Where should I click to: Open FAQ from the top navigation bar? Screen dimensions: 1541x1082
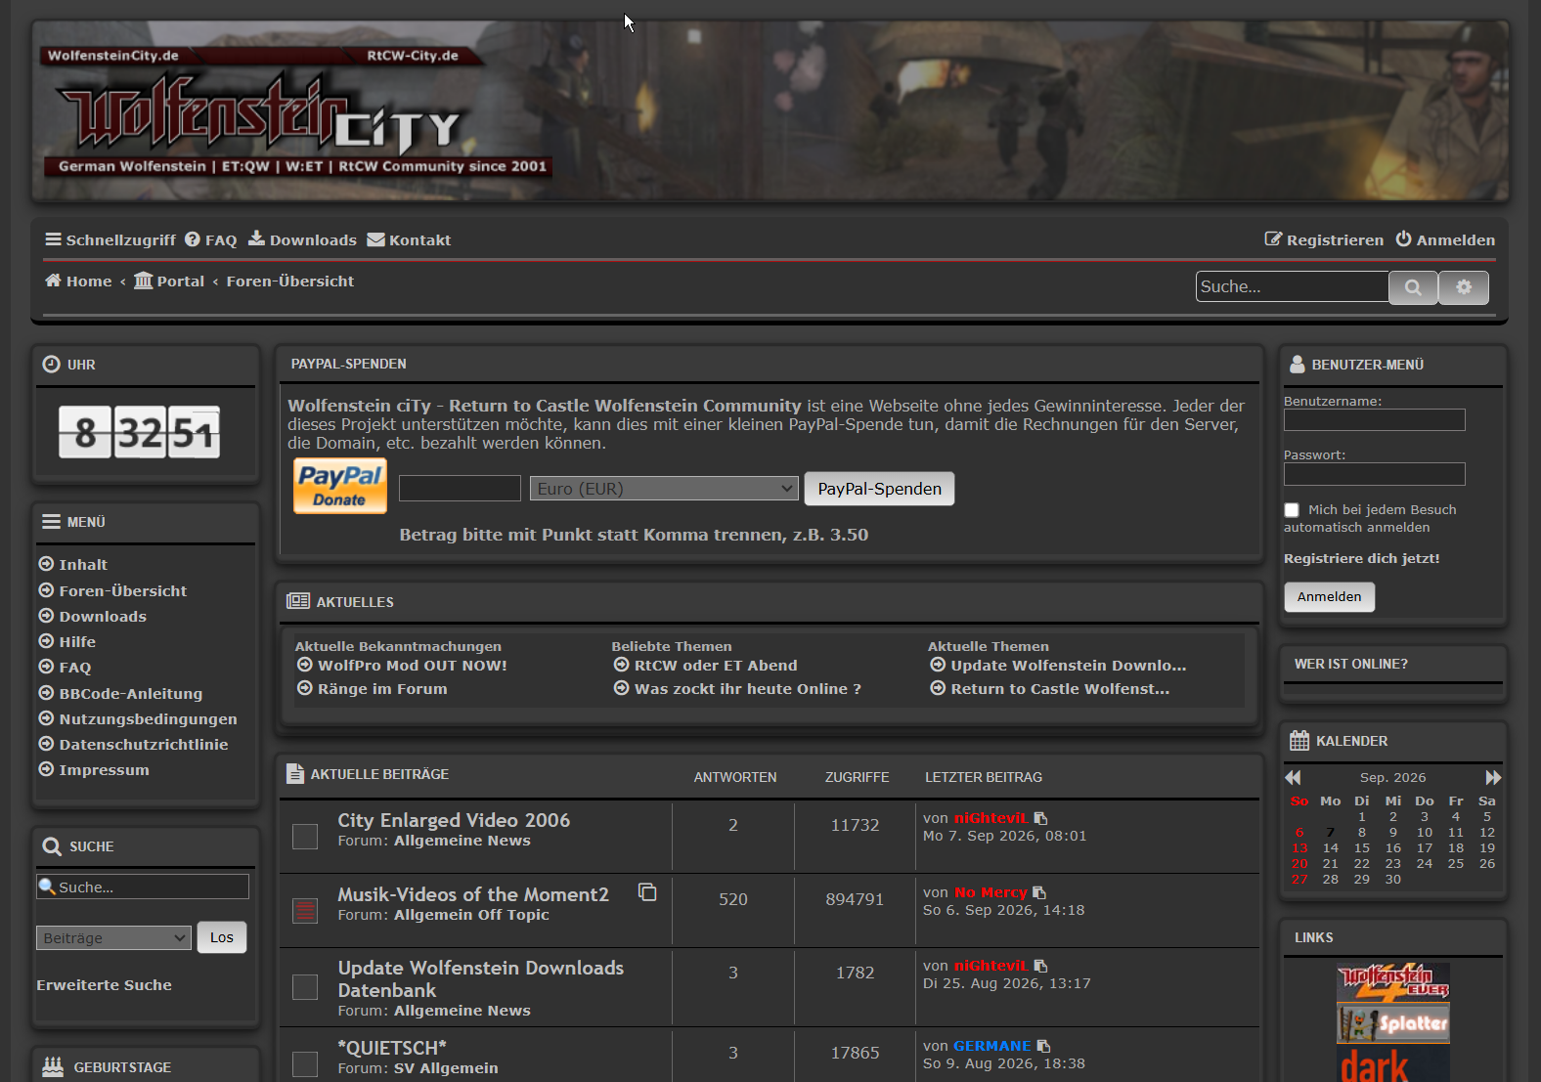click(211, 239)
